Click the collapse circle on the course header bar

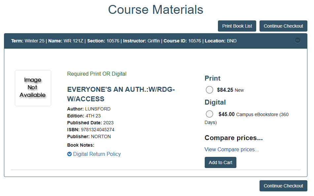coord(297,40)
